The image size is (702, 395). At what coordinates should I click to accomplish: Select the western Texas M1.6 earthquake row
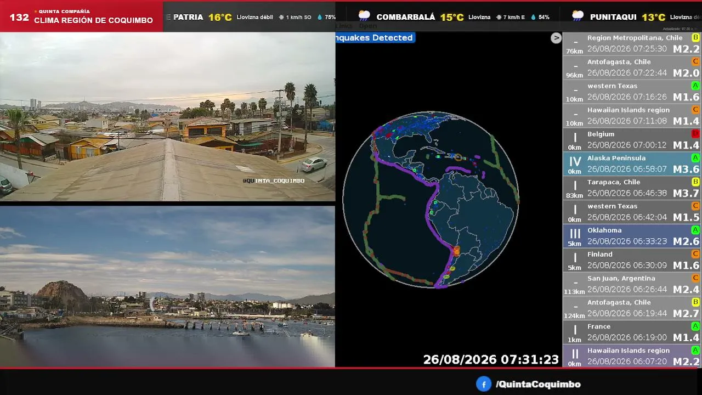coord(632,92)
